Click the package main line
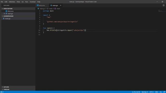This screenshot has height=93, width=166. (x=48, y=11)
